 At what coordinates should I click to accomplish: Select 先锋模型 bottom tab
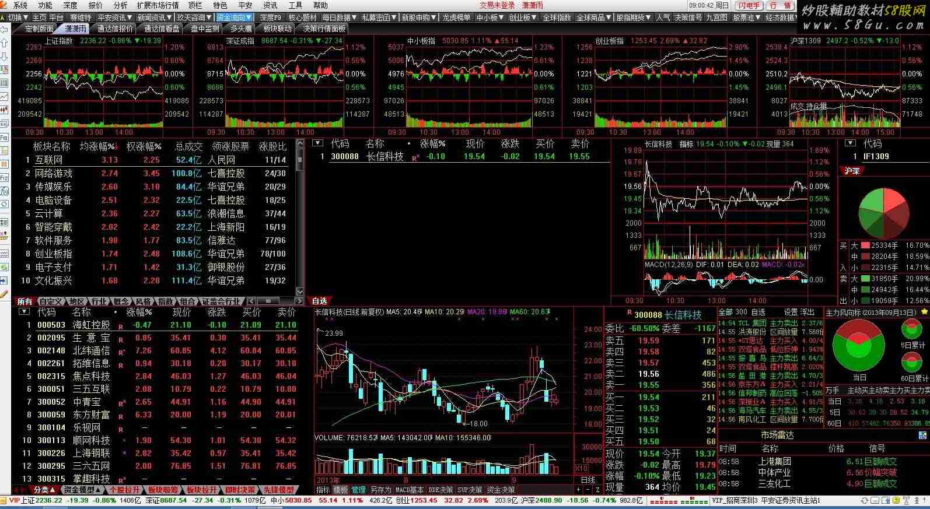[278, 490]
